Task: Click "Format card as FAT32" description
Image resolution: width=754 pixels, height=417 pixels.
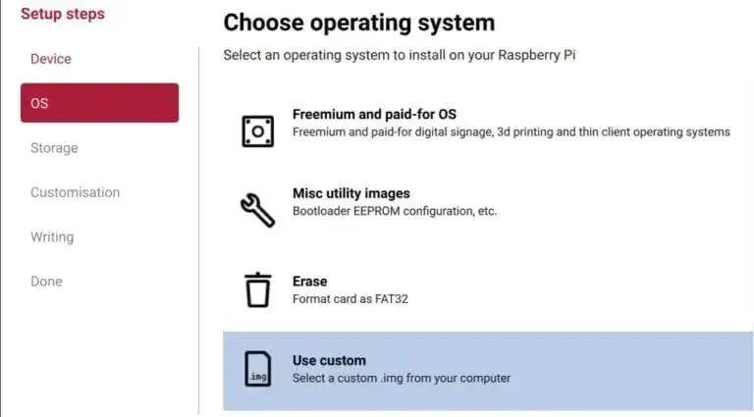Action: (x=350, y=298)
